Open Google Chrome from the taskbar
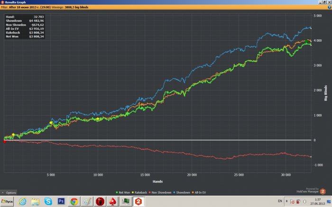This screenshot has height=207, width=332. click(74, 201)
